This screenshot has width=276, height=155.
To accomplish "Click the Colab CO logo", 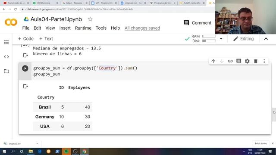I will [x=11, y=22].
